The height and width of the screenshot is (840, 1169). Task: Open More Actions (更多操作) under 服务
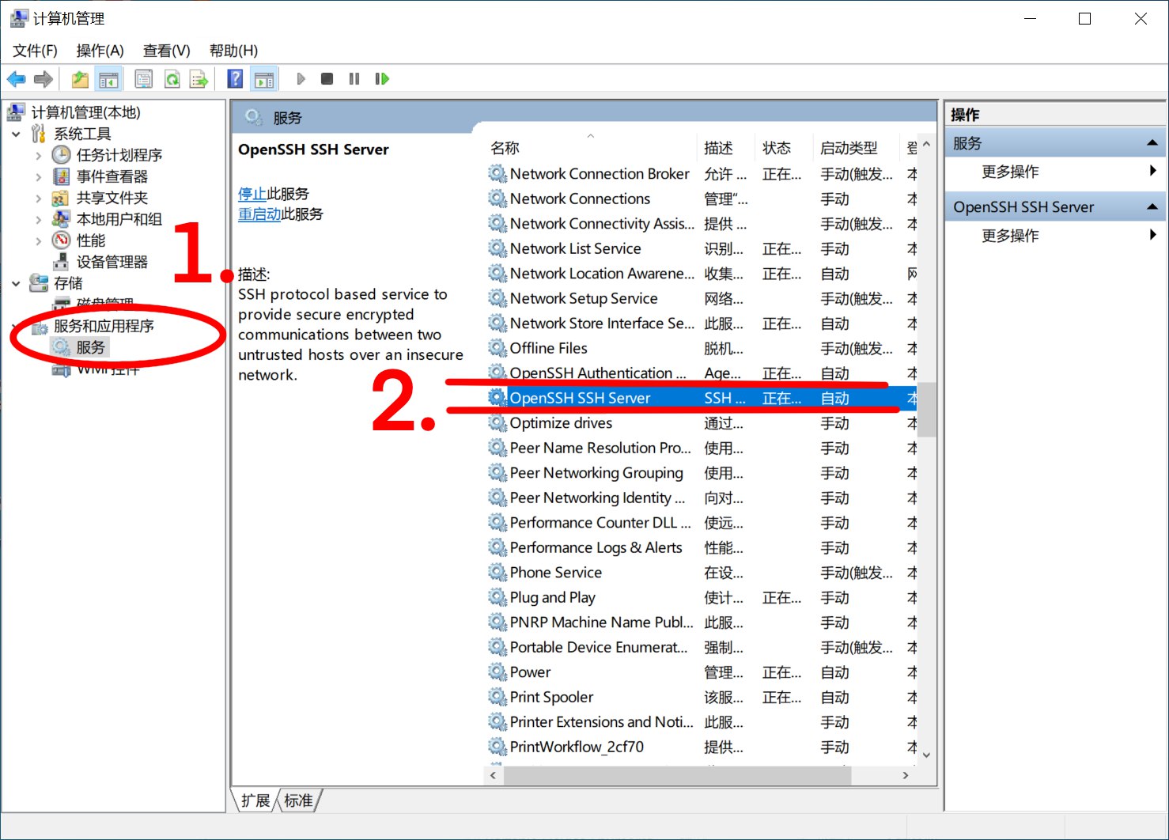click(x=1010, y=172)
